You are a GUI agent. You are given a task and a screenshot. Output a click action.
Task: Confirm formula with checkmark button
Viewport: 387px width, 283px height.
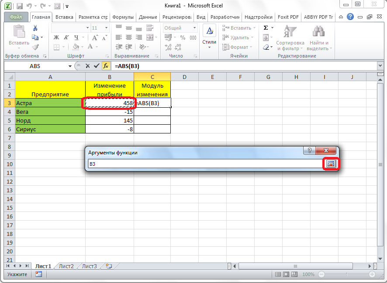[97, 66]
